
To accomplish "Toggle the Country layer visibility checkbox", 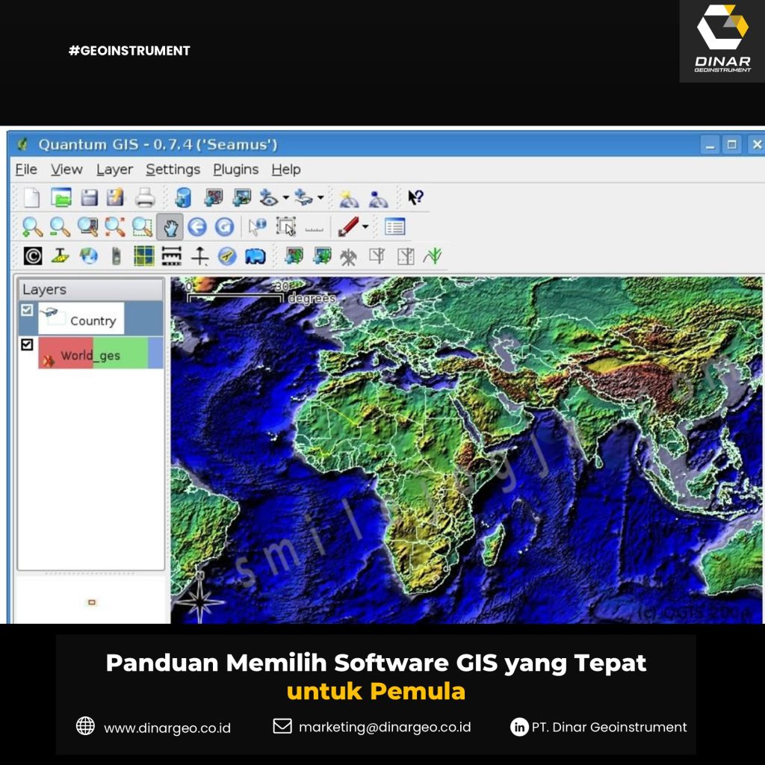I will [x=27, y=310].
